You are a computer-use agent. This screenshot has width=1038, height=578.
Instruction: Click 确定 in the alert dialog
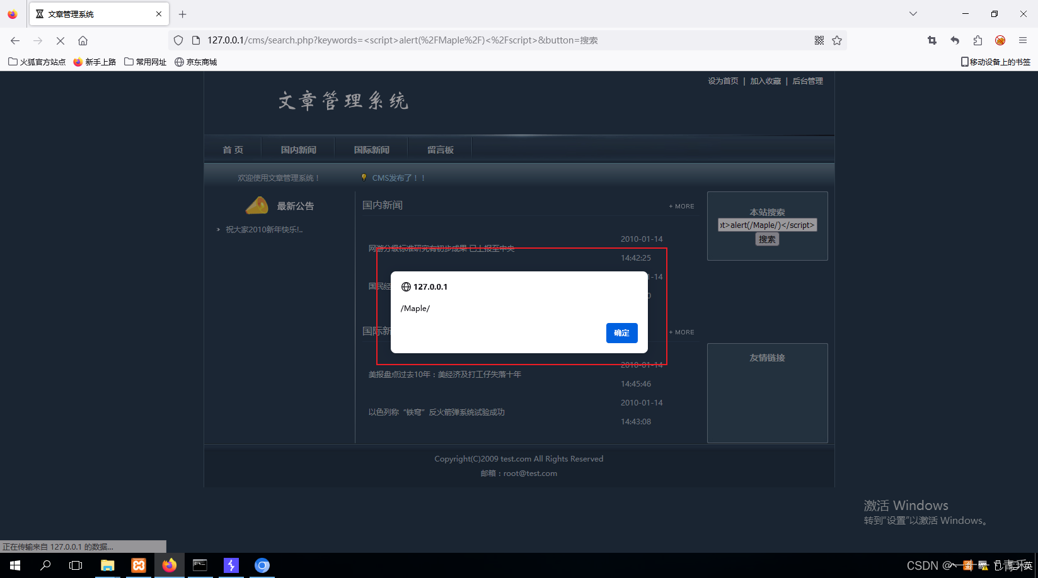[622, 333]
